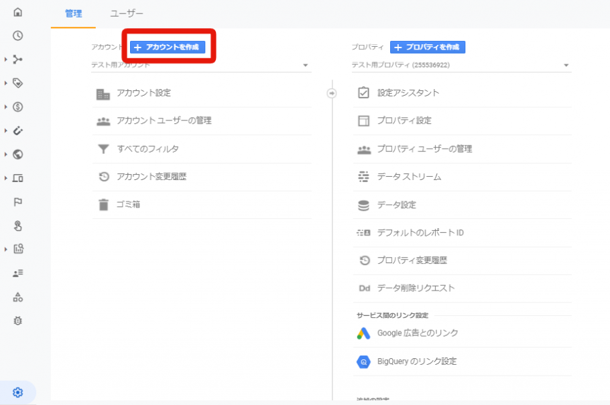
Task: Select the 管理 tab
Action: click(73, 13)
